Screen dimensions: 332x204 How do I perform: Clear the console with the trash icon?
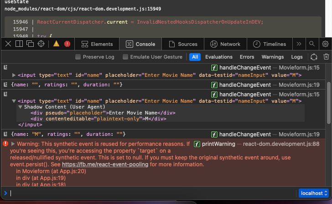pos(326,57)
